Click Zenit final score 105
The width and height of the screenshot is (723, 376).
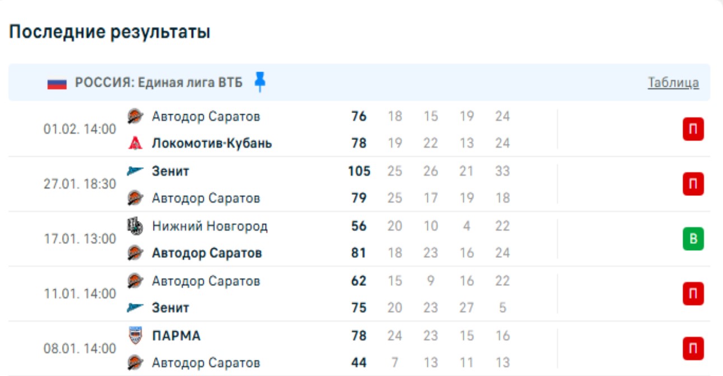(x=359, y=171)
